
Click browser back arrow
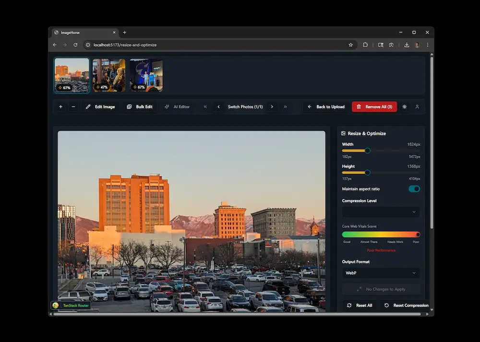[55, 45]
